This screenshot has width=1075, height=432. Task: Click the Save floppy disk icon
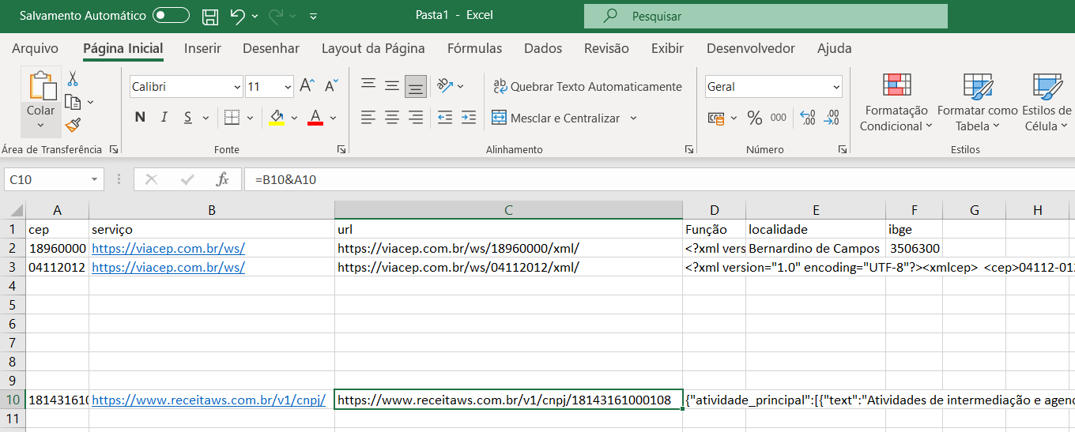[209, 16]
